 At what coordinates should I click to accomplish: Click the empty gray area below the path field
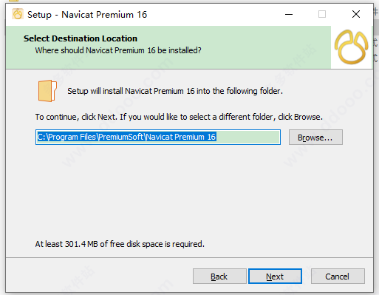pyautogui.click(x=190, y=192)
